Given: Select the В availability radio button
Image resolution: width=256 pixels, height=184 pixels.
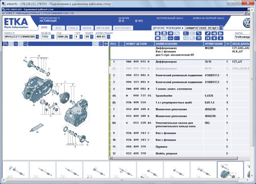Looking at the screenshot, I should click(120, 21).
